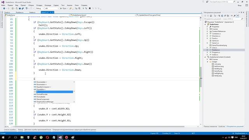The image size is (249, 140).
Task: Switch to the Snake.cs editor tab
Action: pyautogui.click(x=32, y=12)
